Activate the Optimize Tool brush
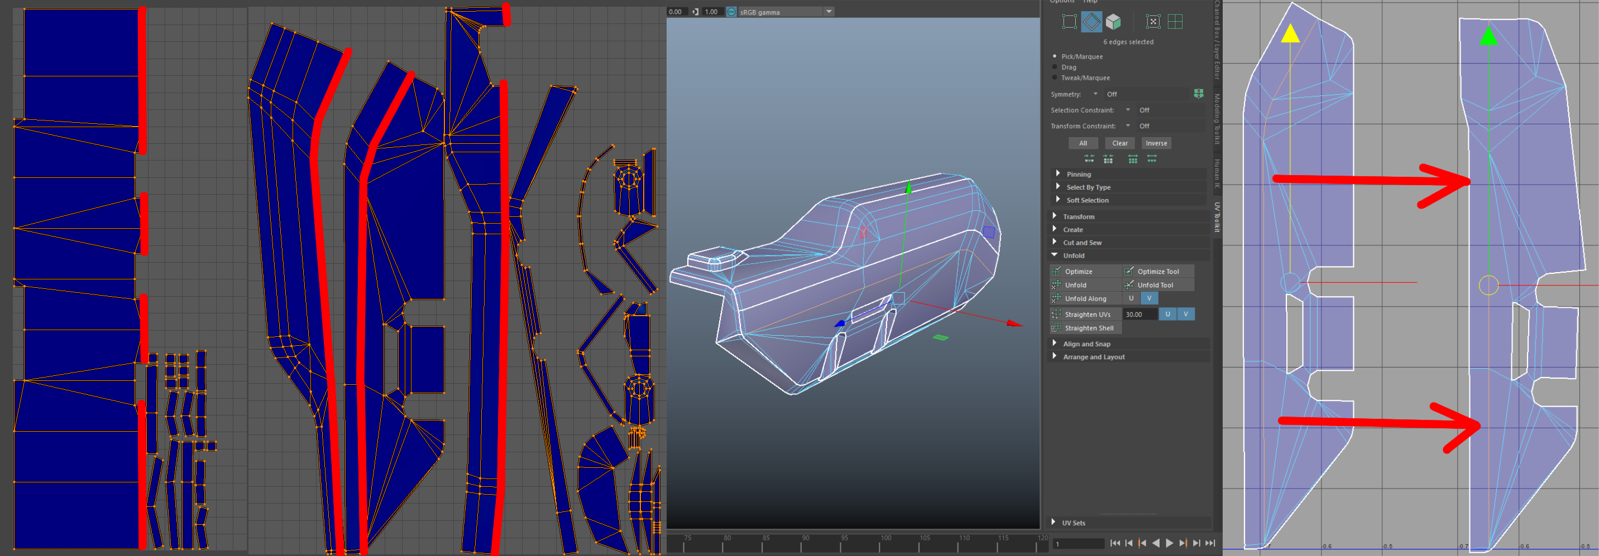This screenshot has width=1599, height=556. (x=1158, y=272)
